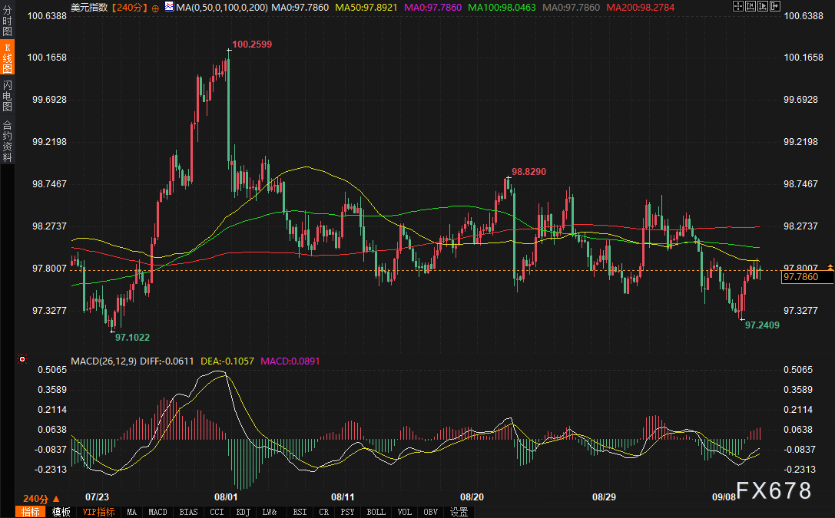This screenshot has width=835, height=518.
Task: Click the third chart layout icon top-right
Action: tap(764, 7)
